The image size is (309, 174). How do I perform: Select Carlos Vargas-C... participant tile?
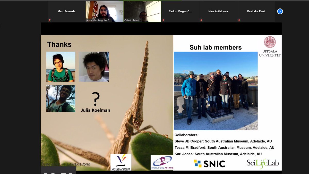[180, 11]
